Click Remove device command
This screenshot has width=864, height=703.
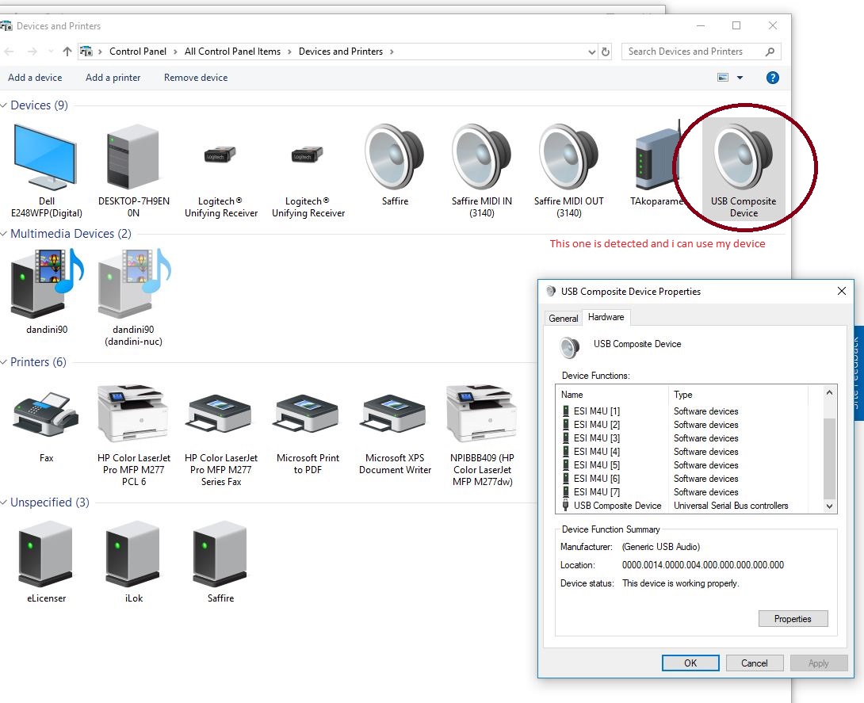196,78
